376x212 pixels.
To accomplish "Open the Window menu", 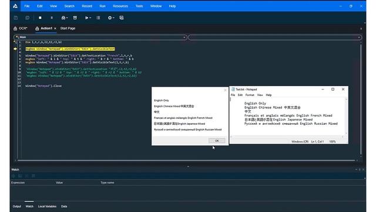I will click(x=156, y=6).
